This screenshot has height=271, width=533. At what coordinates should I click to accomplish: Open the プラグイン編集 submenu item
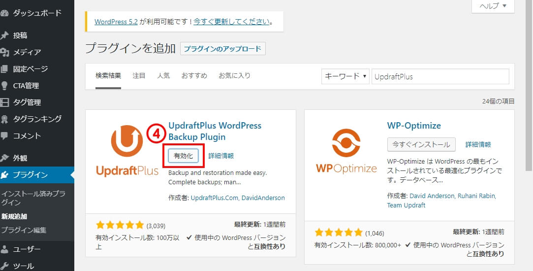24,230
